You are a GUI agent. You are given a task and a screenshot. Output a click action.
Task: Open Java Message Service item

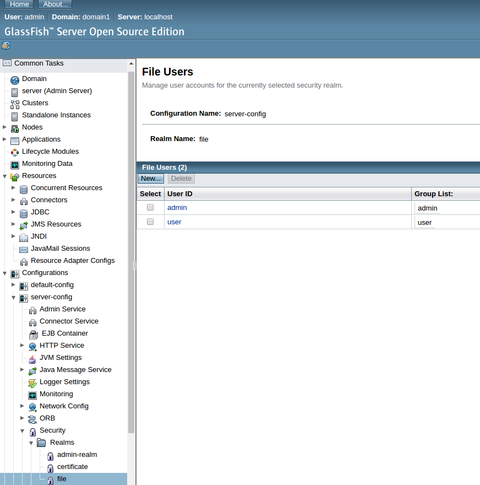75,369
